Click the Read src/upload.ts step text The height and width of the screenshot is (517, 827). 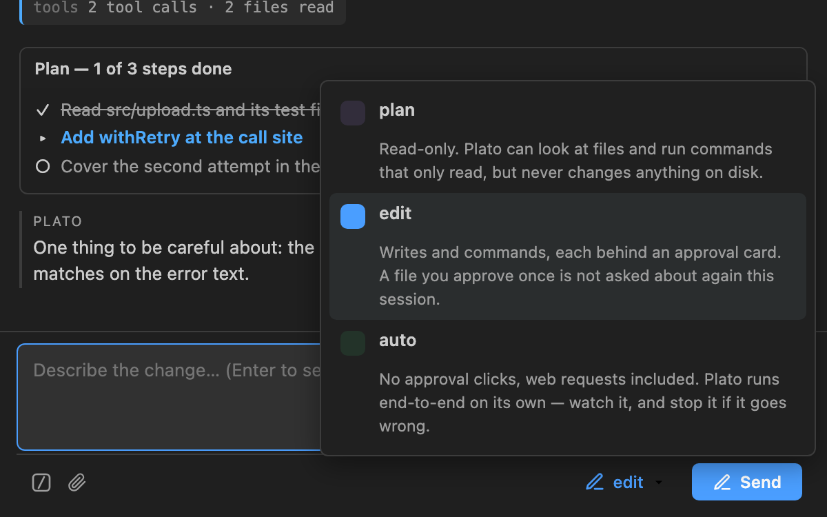(191, 110)
